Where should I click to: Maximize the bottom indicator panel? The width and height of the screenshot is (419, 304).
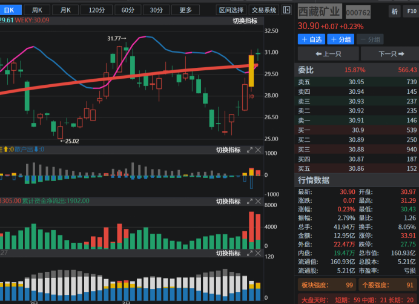(x=249, y=253)
